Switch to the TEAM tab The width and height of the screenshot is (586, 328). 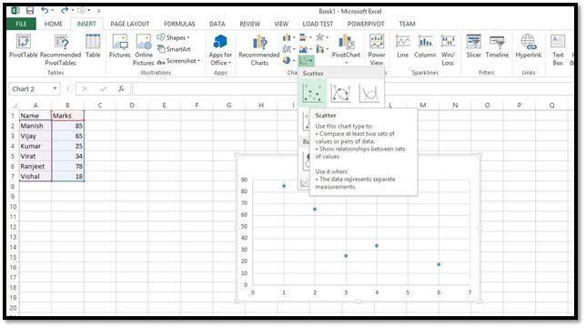tap(407, 24)
